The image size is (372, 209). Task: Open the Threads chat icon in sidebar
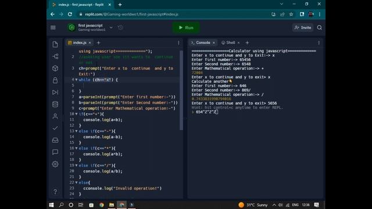[x=55, y=152]
